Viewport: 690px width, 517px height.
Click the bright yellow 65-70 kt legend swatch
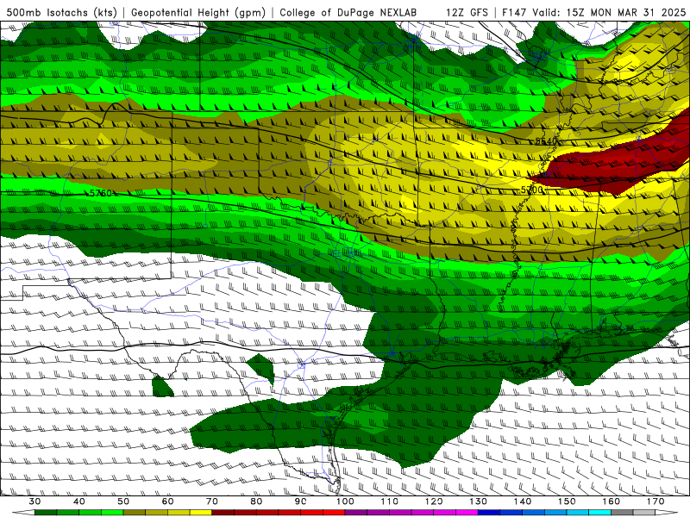(201, 513)
